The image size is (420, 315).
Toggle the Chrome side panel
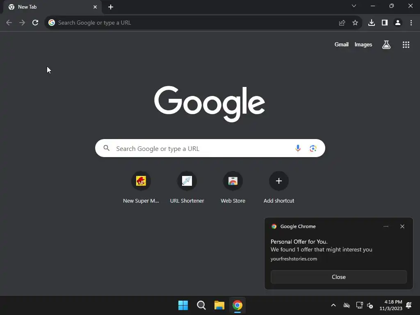(385, 23)
